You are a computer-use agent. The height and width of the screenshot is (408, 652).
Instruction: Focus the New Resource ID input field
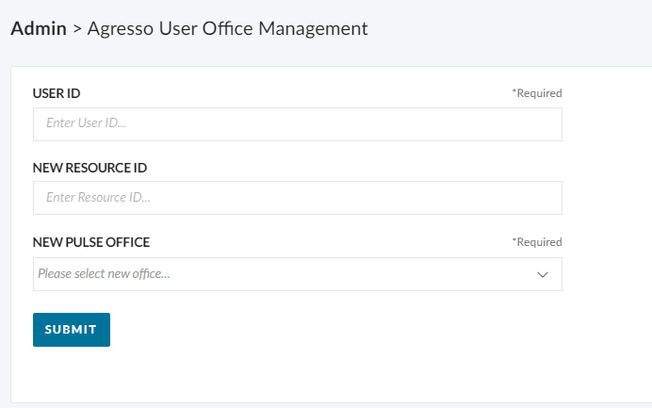pyautogui.click(x=298, y=198)
